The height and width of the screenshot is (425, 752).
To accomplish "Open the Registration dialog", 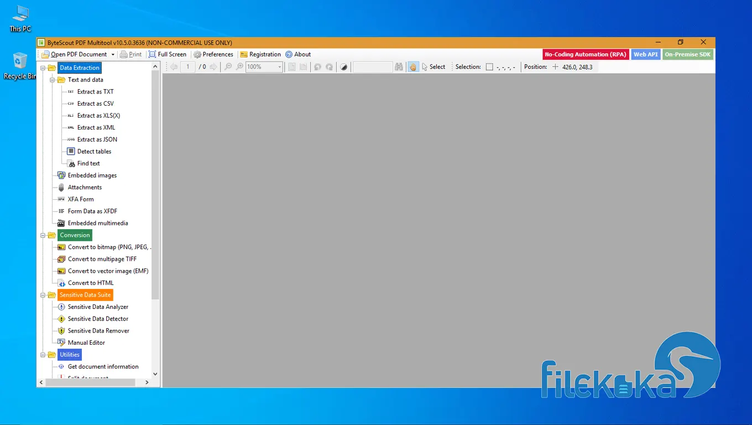I will 260,54.
